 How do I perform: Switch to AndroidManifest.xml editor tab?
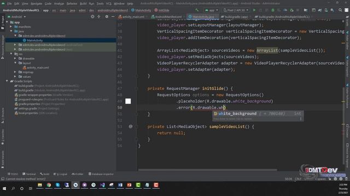pos(168,17)
